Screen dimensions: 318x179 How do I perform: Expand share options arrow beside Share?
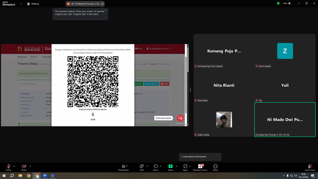point(176,166)
